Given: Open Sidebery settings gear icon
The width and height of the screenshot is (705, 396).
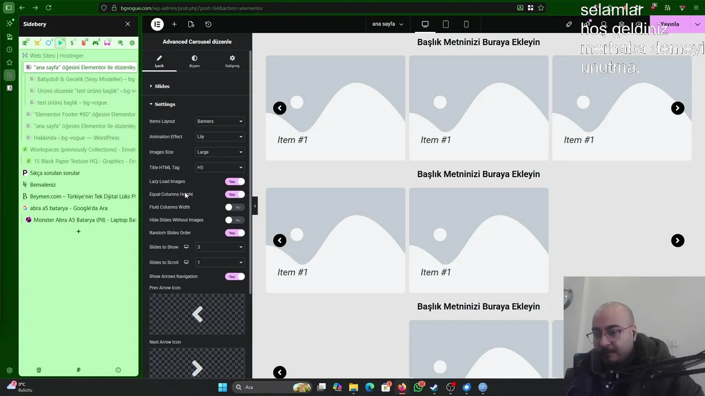Looking at the screenshot, I should [x=132, y=43].
